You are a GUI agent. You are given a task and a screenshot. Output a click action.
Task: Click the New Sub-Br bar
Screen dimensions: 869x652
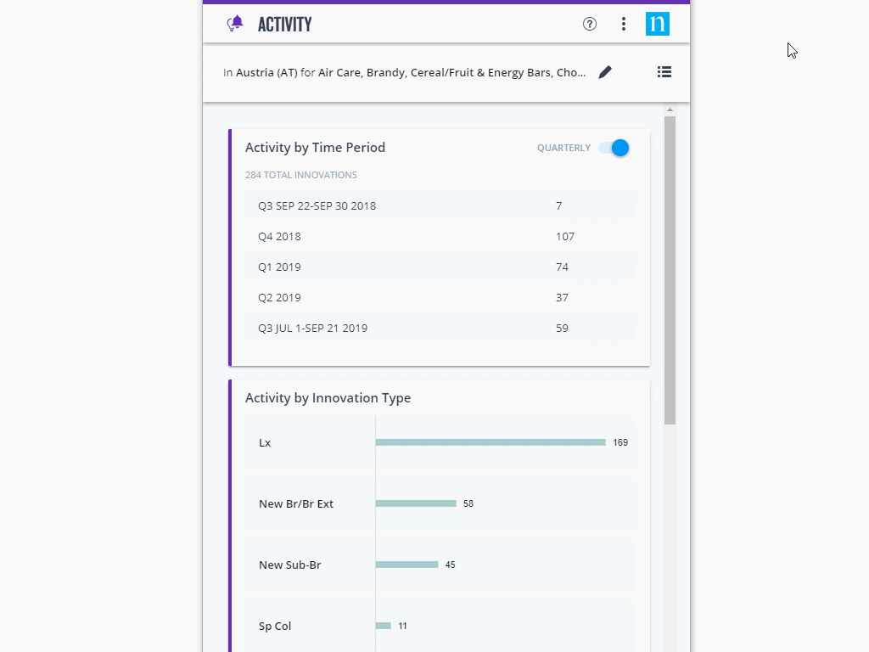tap(406, 565)
